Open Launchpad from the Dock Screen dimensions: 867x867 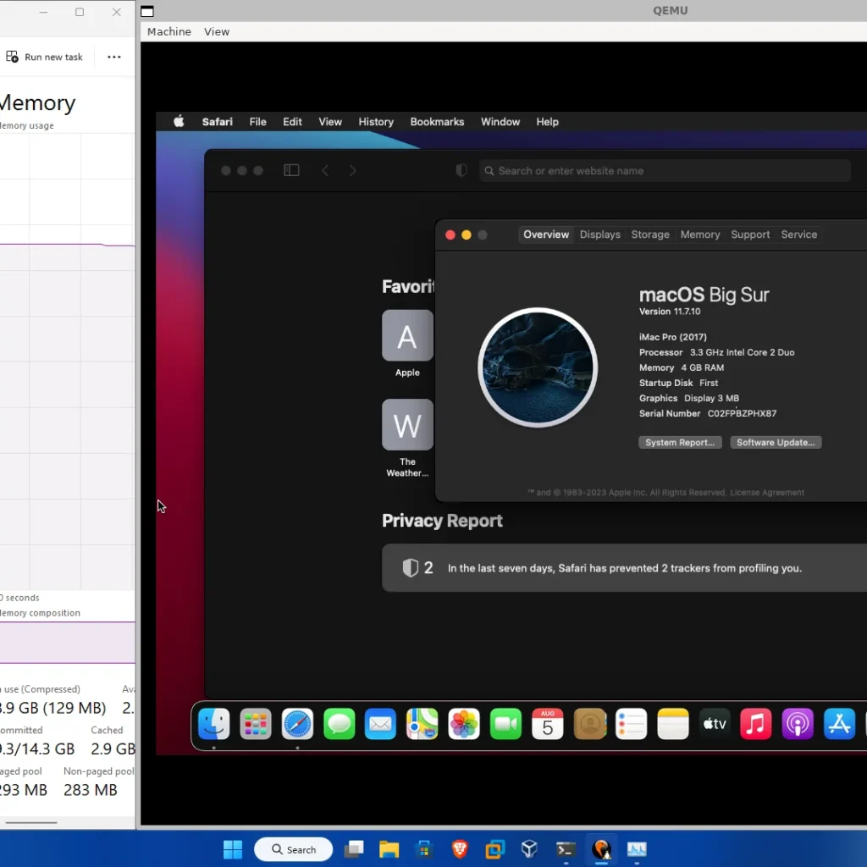pos(255,724)
